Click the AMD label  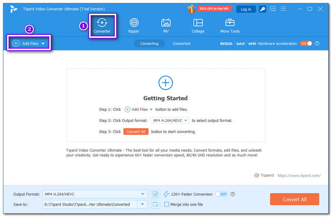tap(252, 43)
